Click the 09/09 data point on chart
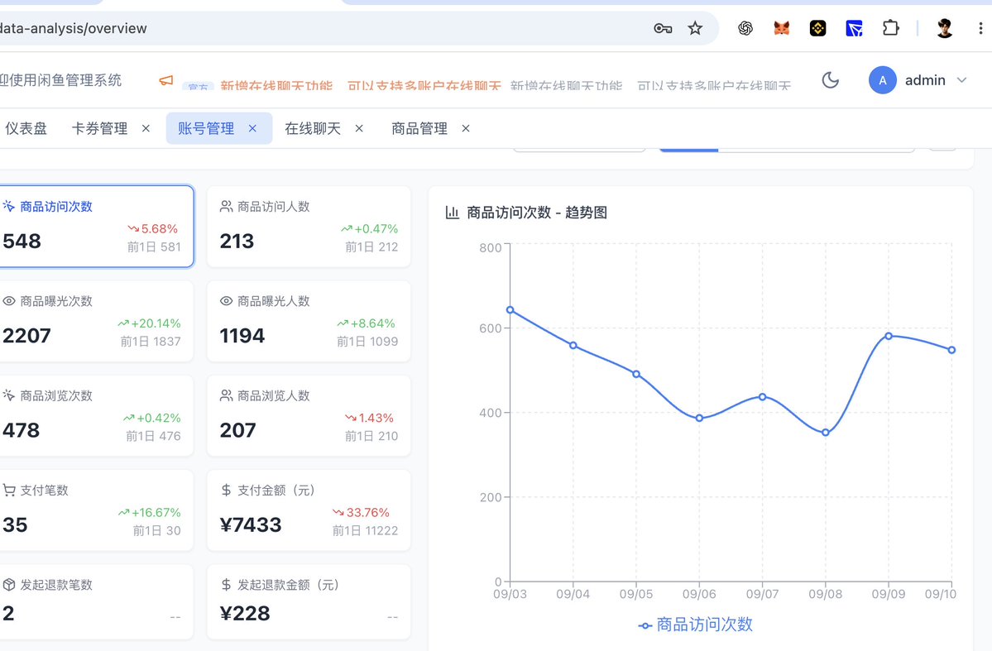Screen dimensions: 992x651 click(x=889, y=336)
